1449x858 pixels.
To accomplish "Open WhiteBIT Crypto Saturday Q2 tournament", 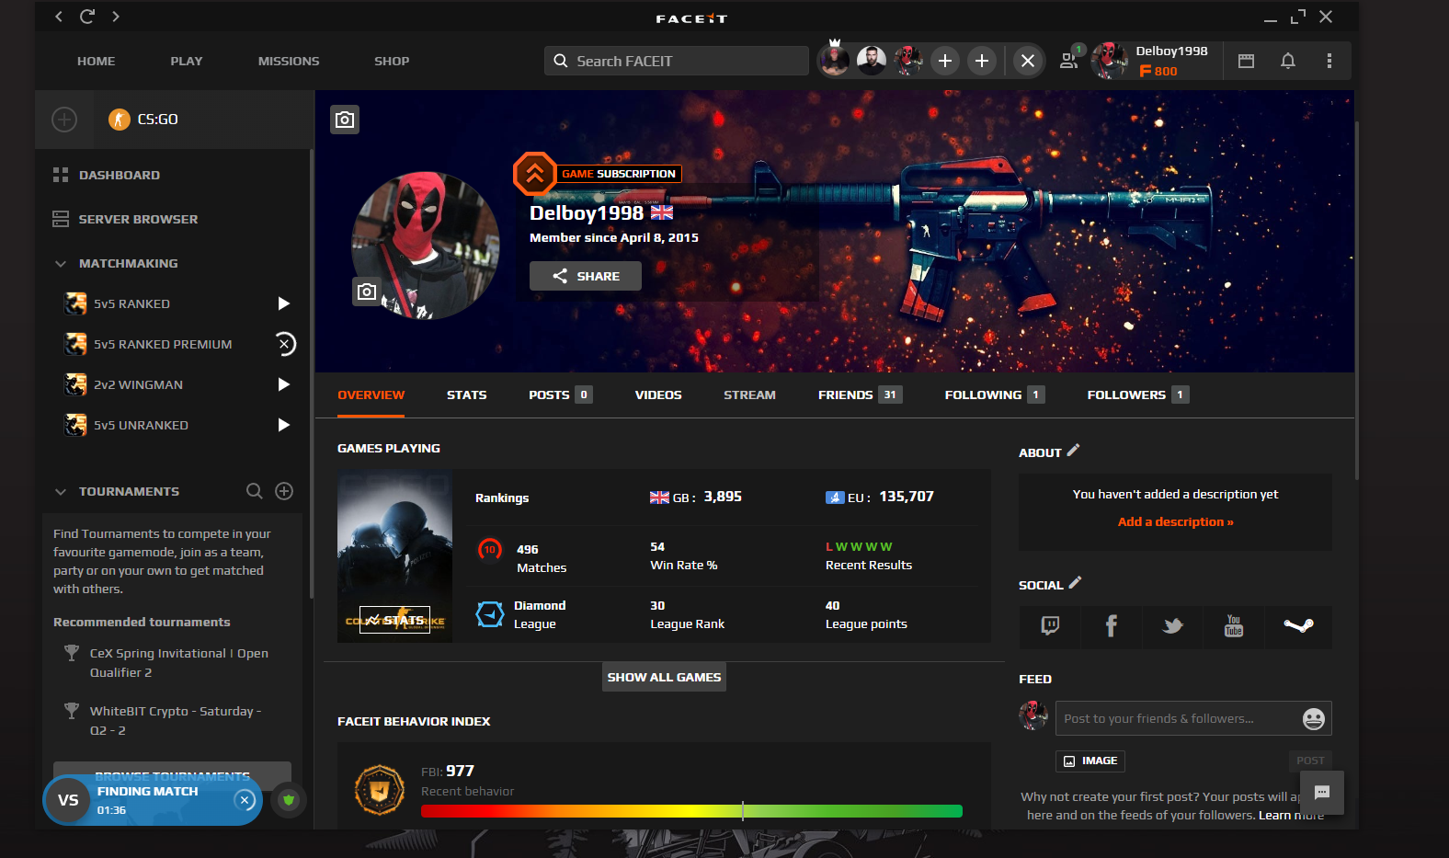I will coord(175,721).
